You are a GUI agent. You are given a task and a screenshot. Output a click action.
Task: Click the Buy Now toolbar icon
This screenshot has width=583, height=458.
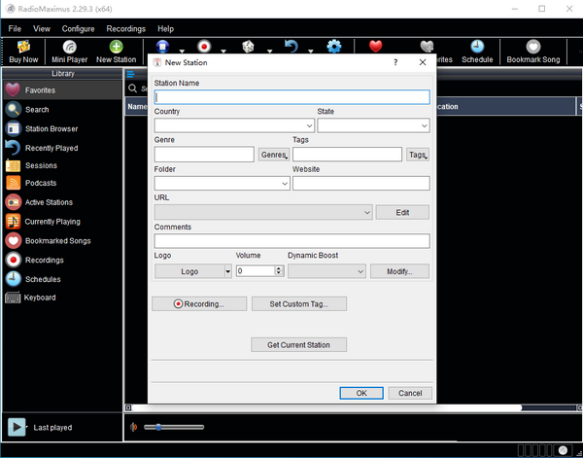(23, 51)
